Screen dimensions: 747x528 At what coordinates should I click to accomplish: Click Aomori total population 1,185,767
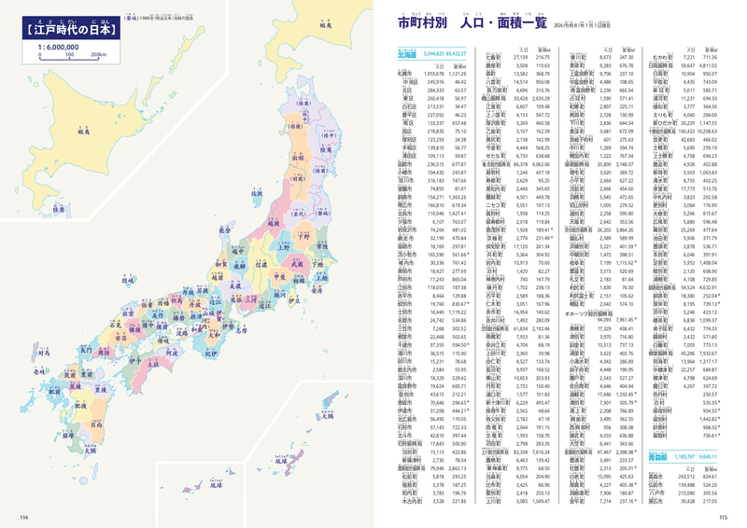click(x=684, y=456)
